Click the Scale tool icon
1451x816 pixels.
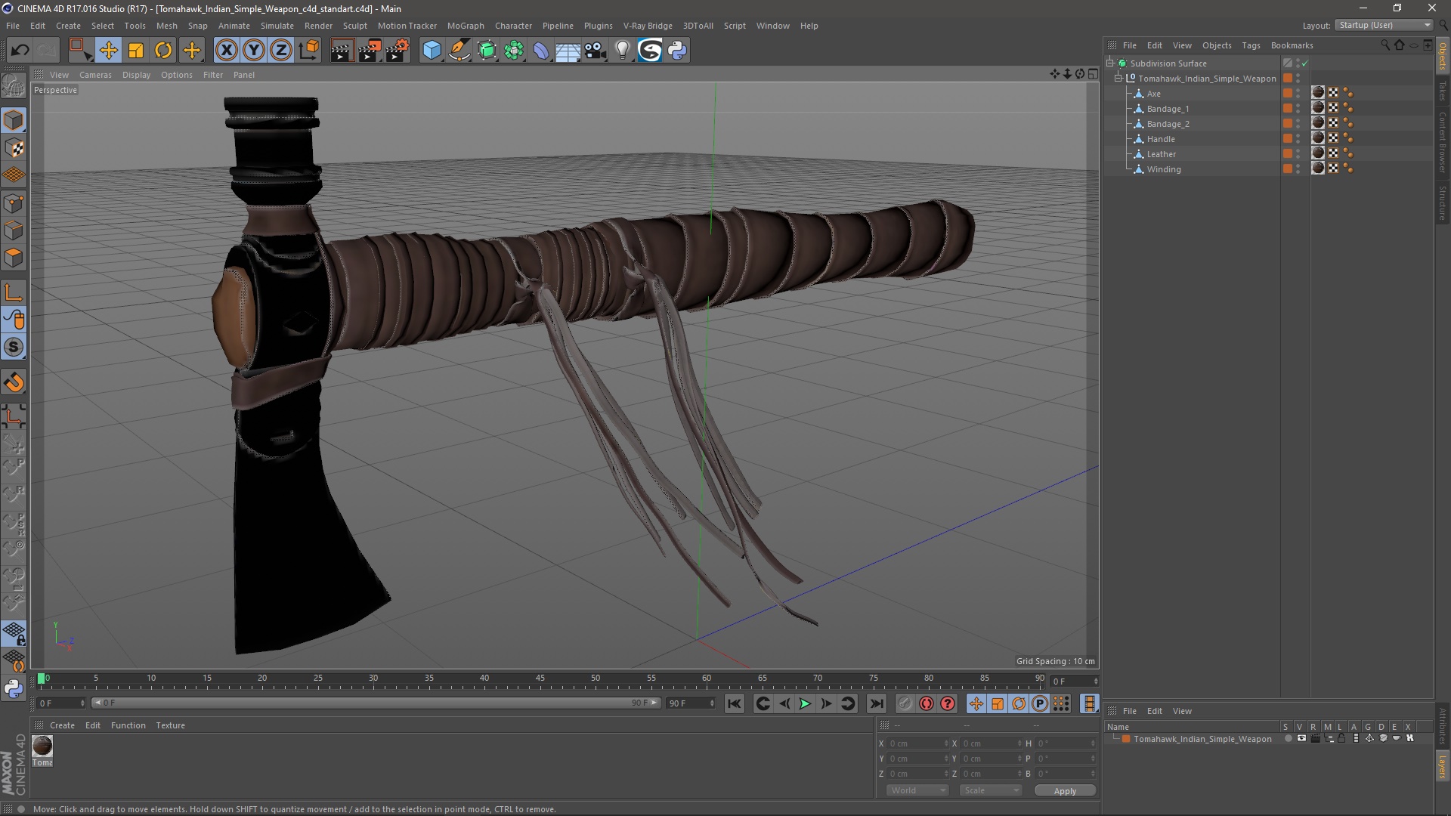pos(136,51)
